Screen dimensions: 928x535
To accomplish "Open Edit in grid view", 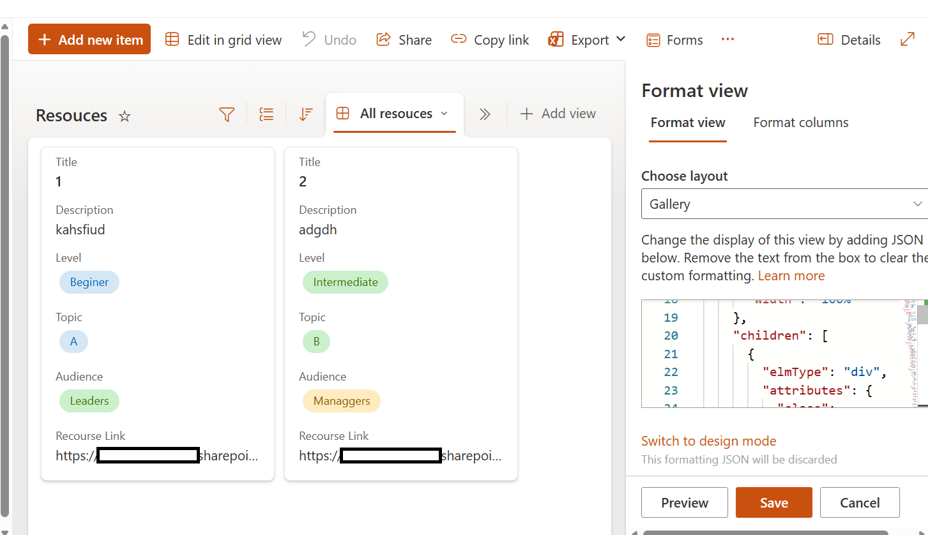I will [x=224, y=40].
